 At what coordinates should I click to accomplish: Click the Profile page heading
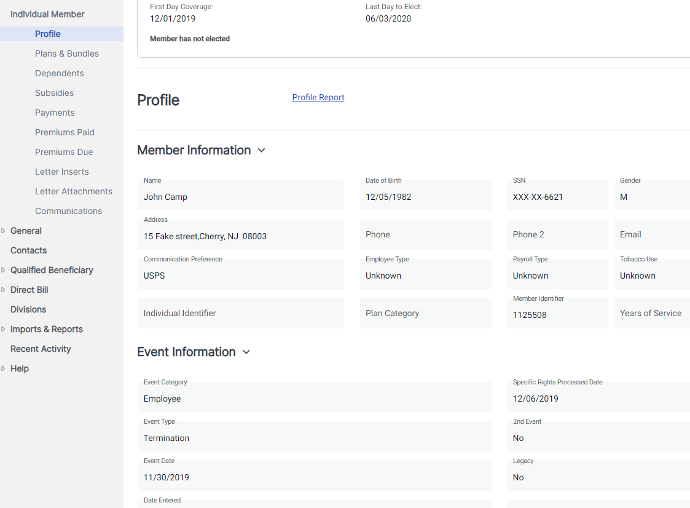click(x=159, y=100)
